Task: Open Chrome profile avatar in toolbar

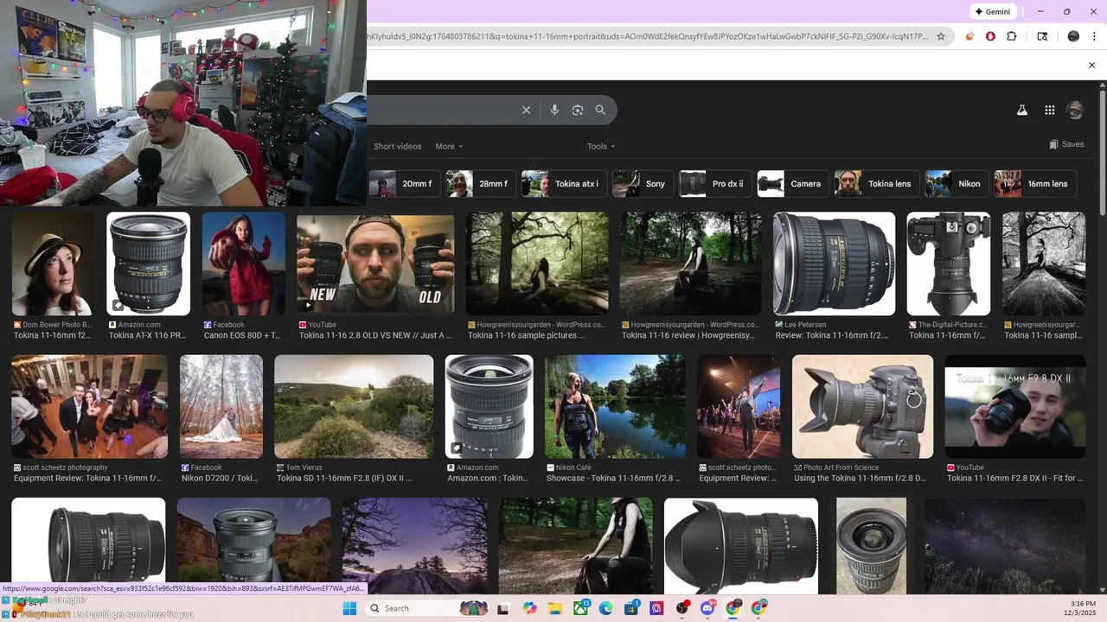Action: pyautogui.click(x=1073, y=36)
